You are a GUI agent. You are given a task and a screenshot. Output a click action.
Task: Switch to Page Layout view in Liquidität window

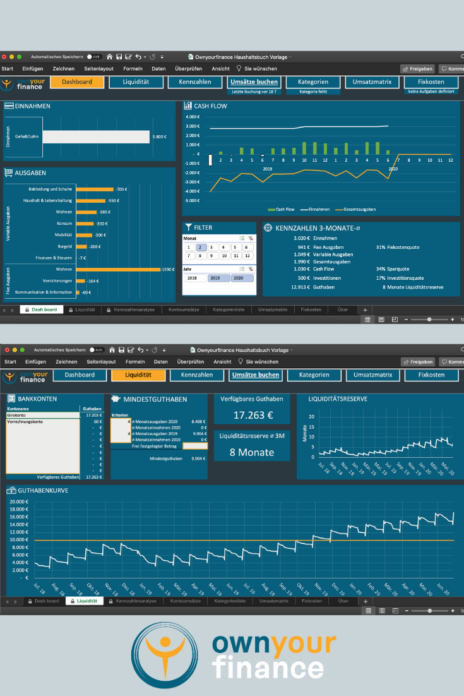coord(381,611)
